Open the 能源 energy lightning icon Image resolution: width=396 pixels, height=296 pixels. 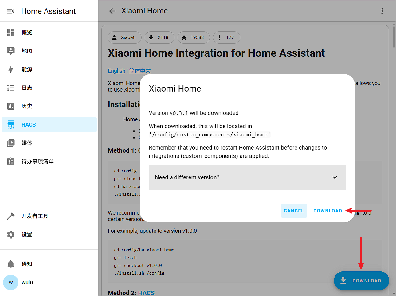coord(11,69)
